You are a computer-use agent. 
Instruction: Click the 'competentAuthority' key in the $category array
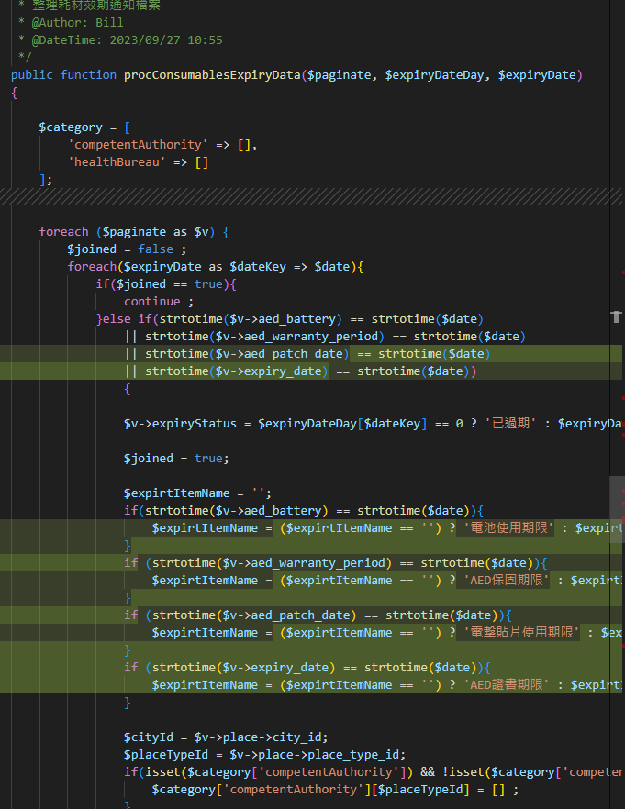138,144
